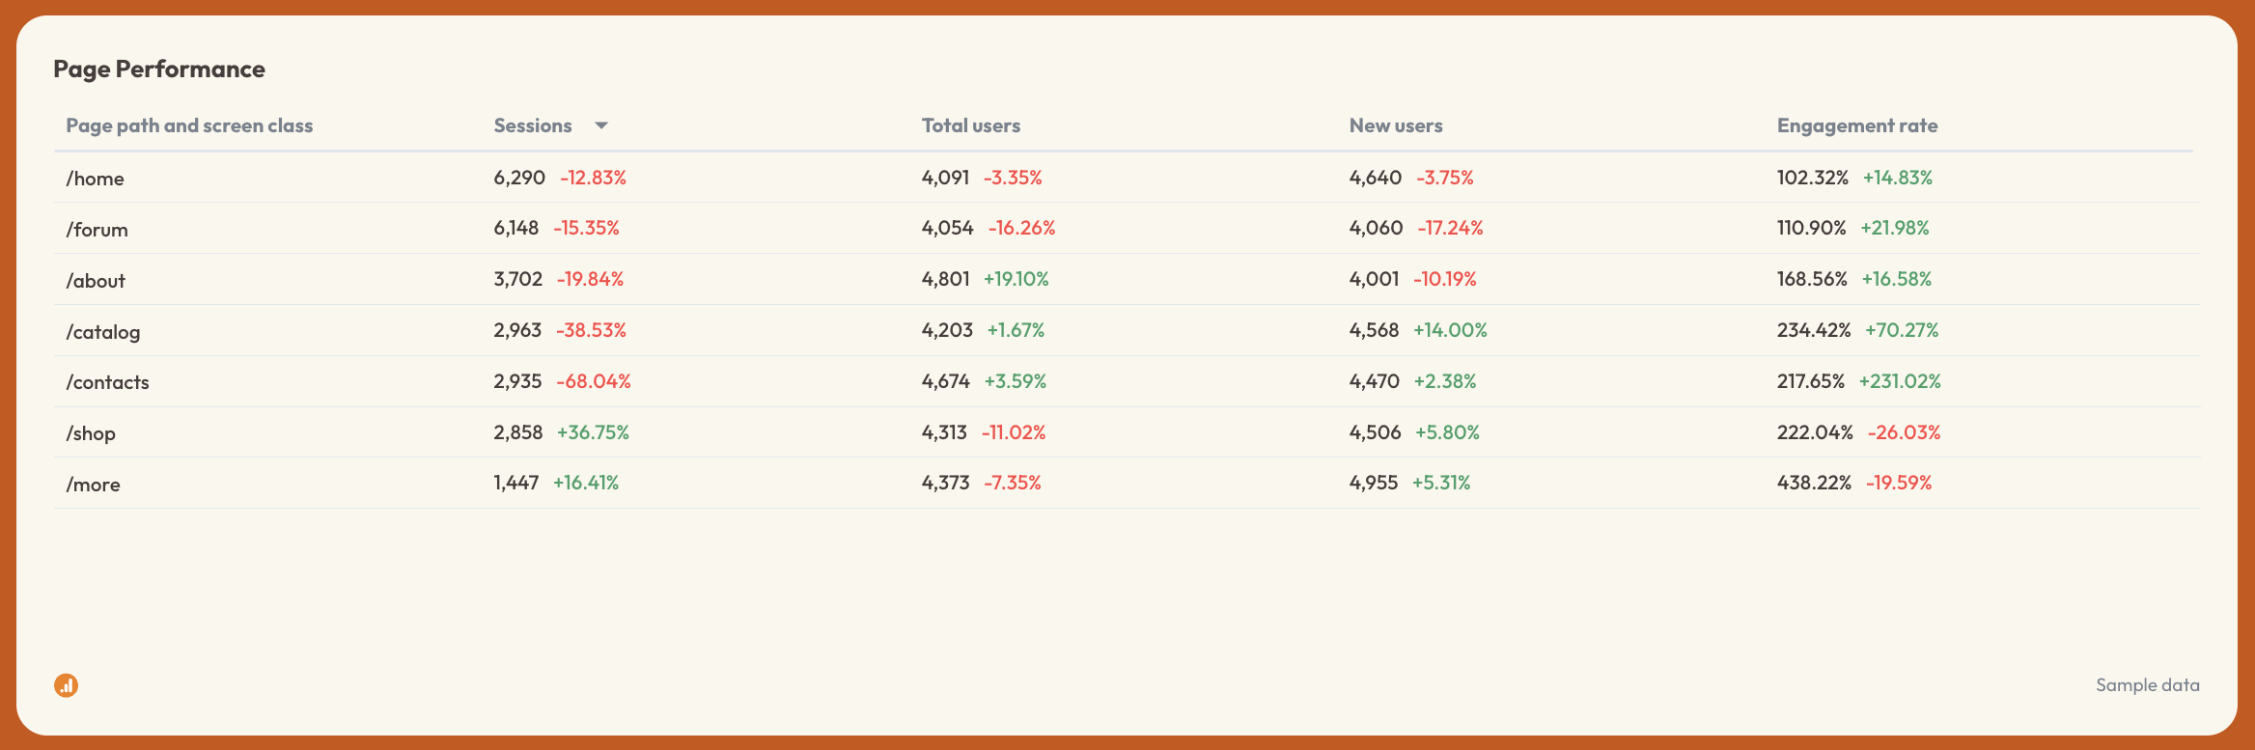Open the /catalog page path
Viewport: 2255px width, 750px height.
102,330
